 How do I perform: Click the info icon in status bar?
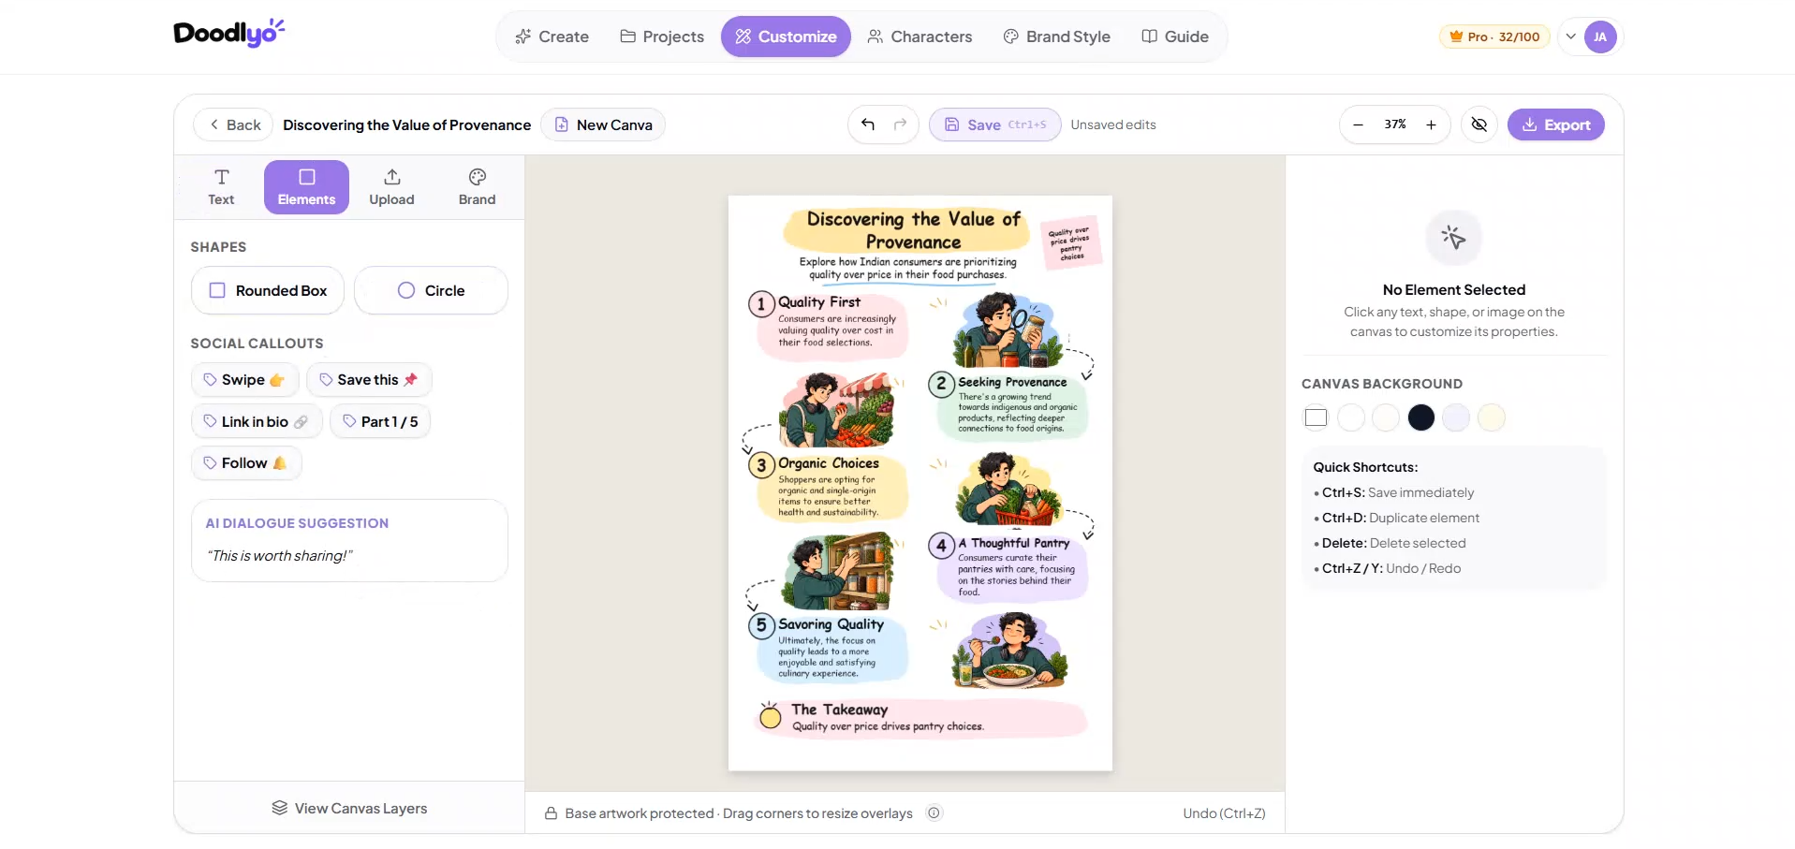(934, 812)
